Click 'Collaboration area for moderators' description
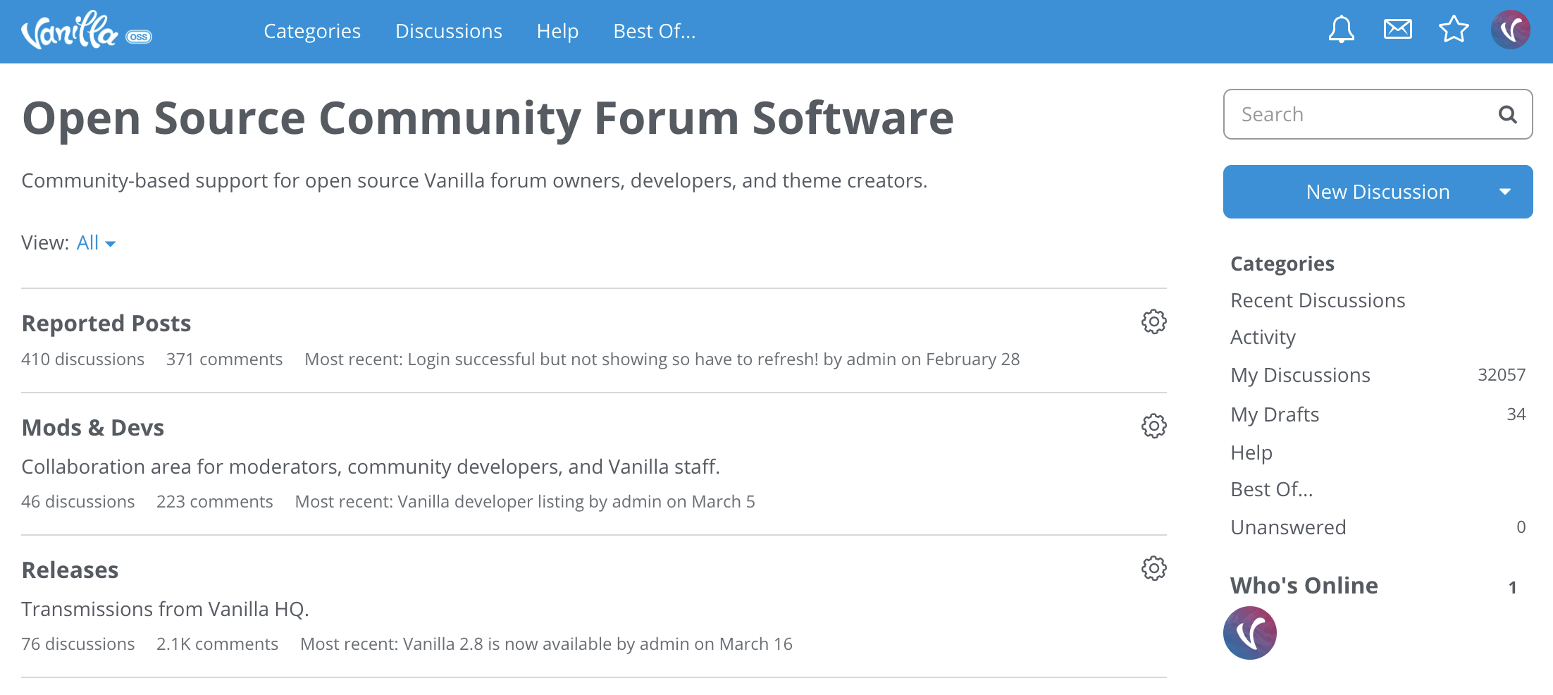 pos(371,467)
